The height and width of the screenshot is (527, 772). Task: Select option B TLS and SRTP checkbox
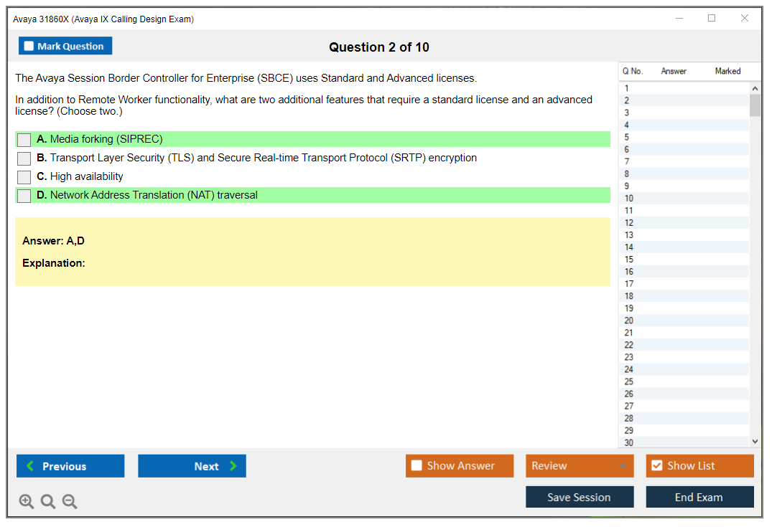click(x=24, y=158)
